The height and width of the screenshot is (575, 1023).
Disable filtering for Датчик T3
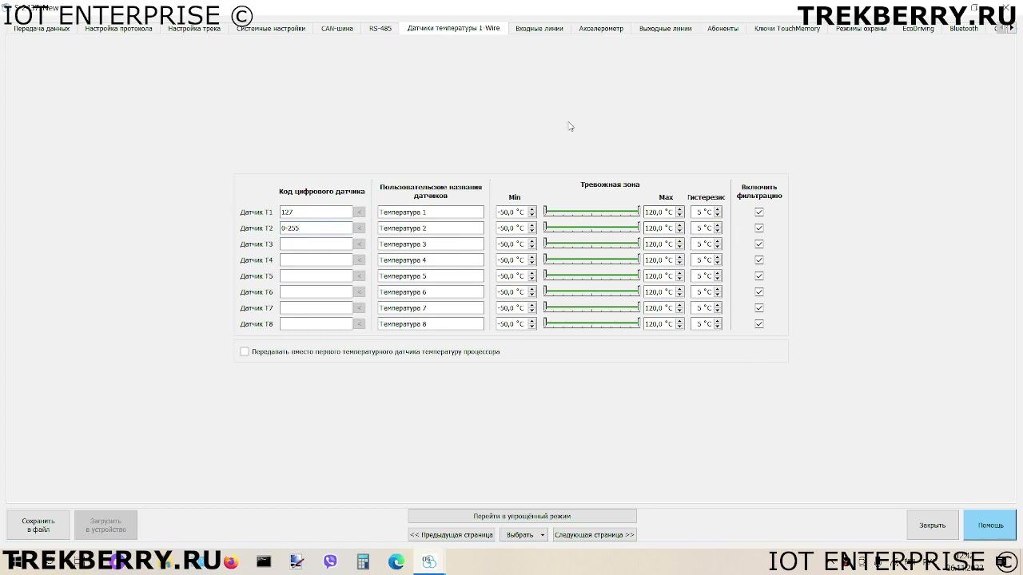pos(759,244)
